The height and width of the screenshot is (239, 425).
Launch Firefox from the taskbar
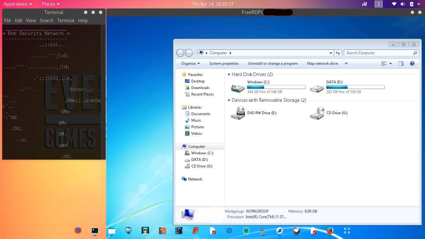point(329,231)
